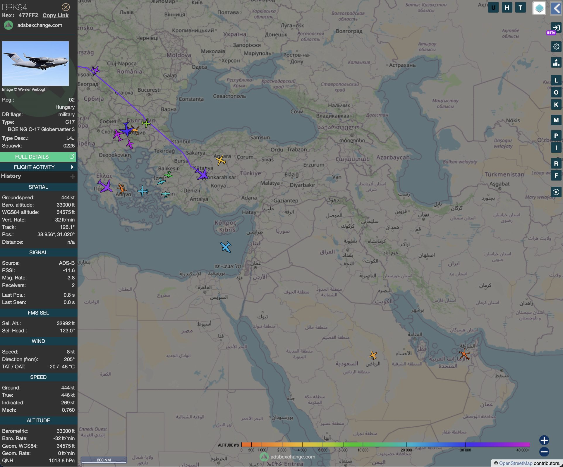The height and width of the screenshot is (467, 563).
Task: Click the 200 NM scale indicator
Action: coord(104,460)
